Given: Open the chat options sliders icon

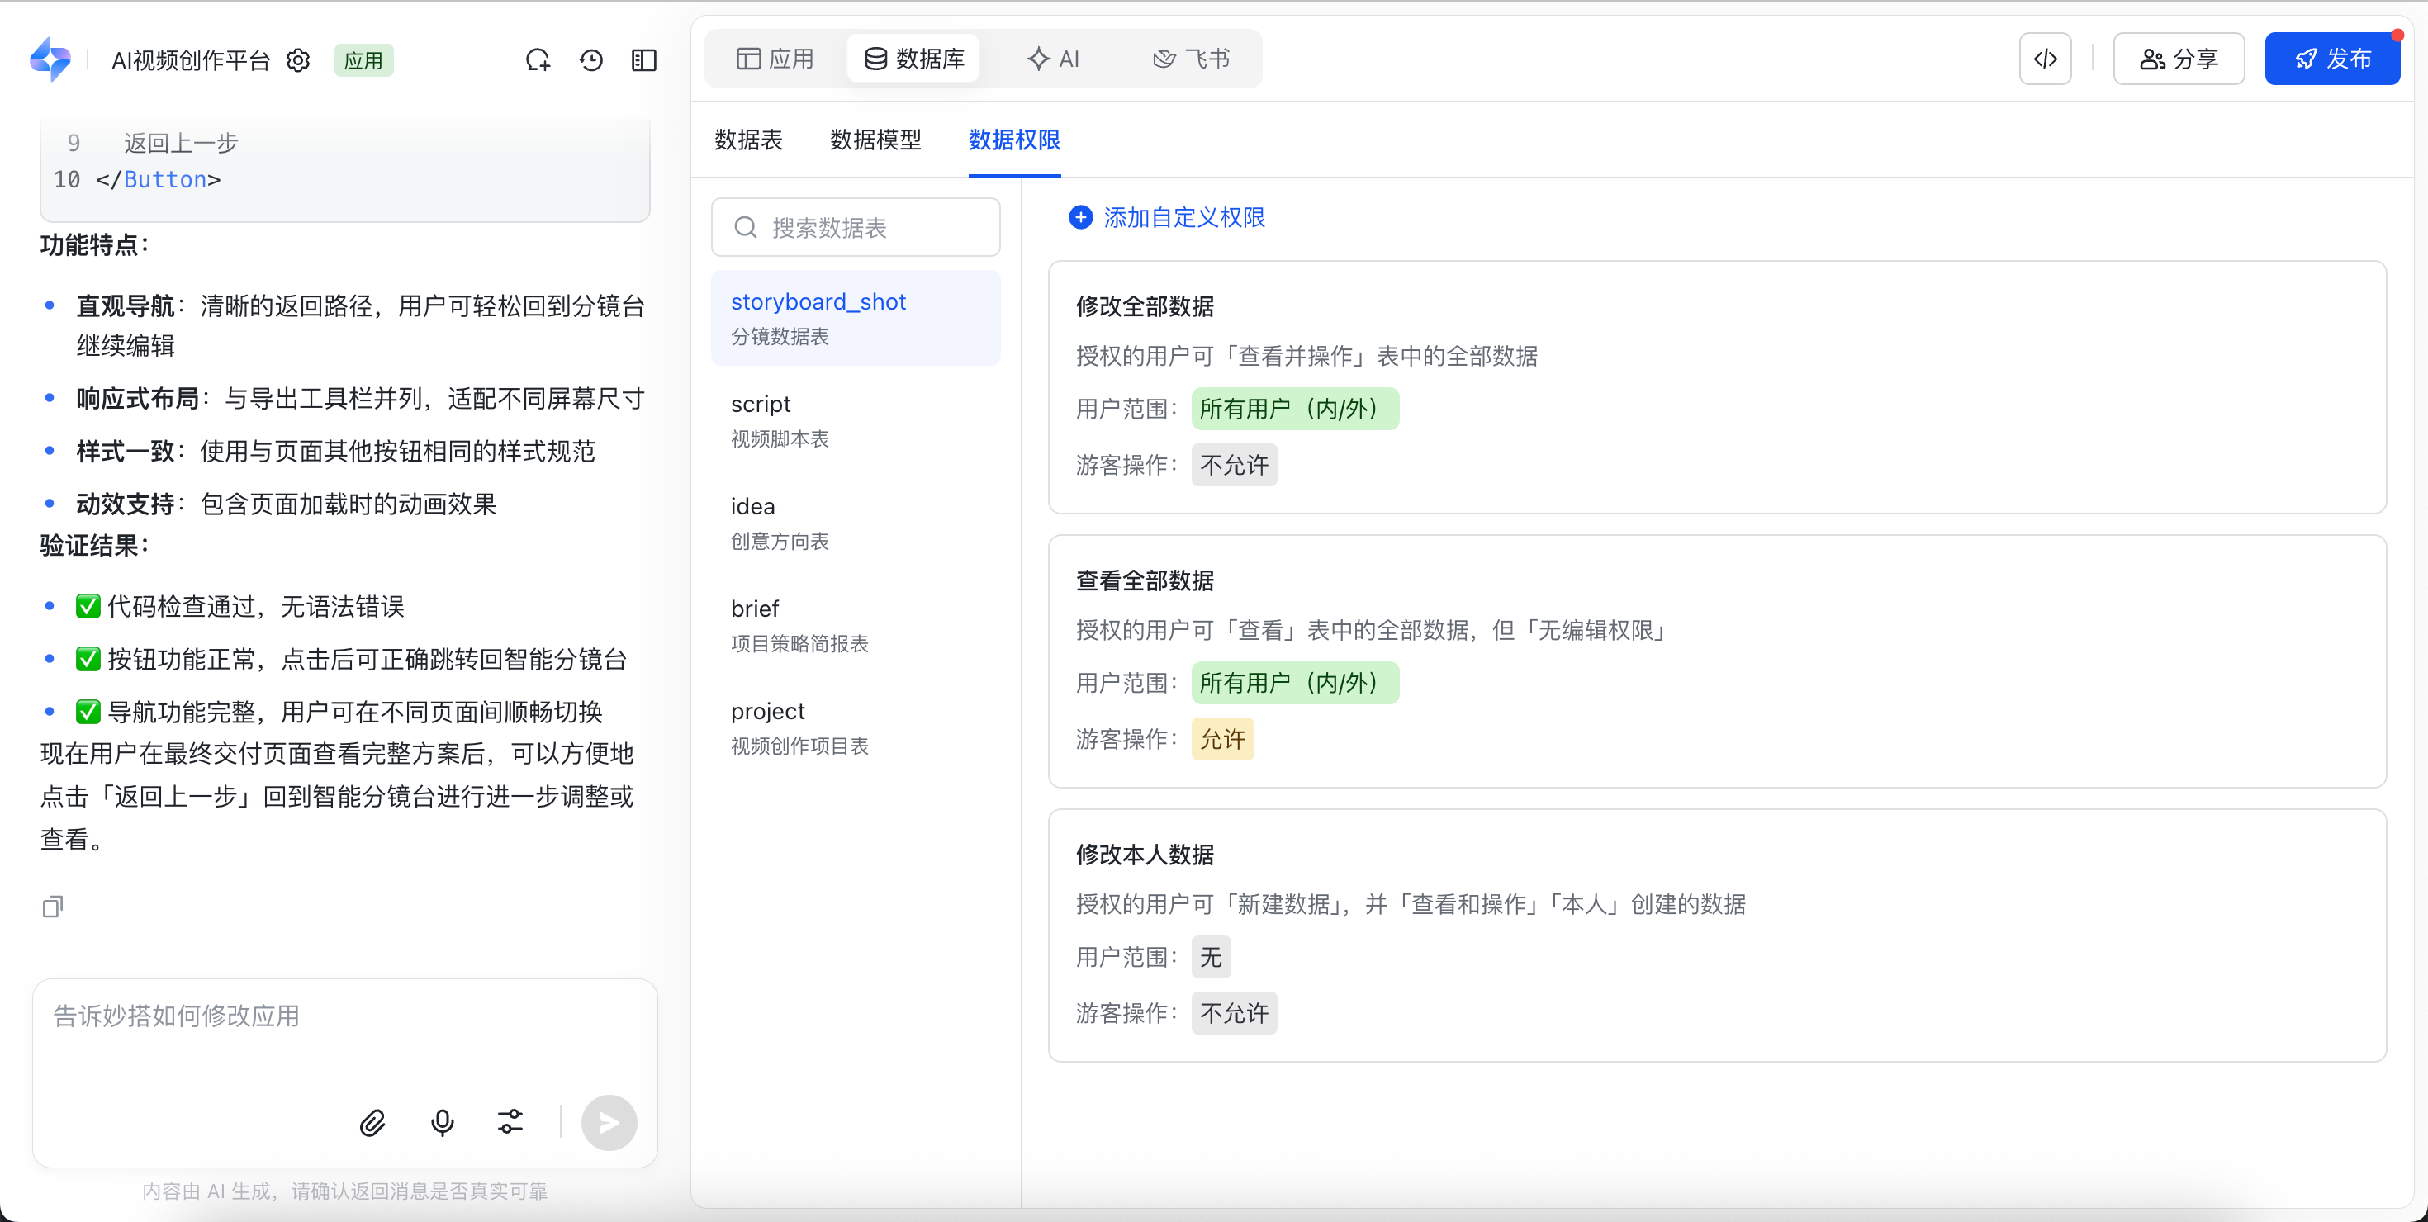Looking at the screenshot, I should pos(510,1122).
